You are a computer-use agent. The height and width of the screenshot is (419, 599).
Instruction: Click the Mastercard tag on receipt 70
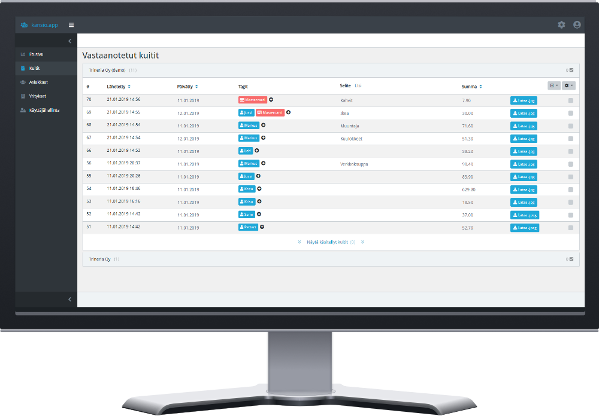click(x=252, y=100)
